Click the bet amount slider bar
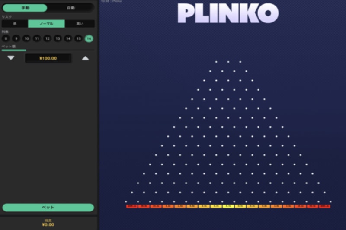This screenshot has width=346, height=230. tap(48, 50)
